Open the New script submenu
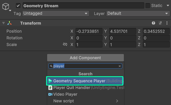This screenshot has width=171, height=105. pos(86,101)
